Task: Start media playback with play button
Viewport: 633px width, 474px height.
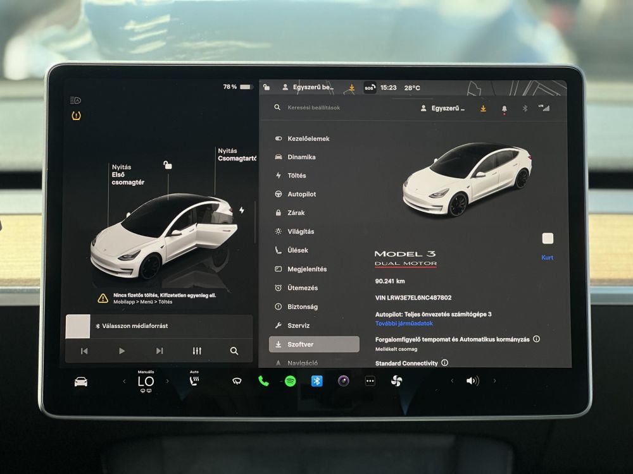Action: tap(122, 351)
